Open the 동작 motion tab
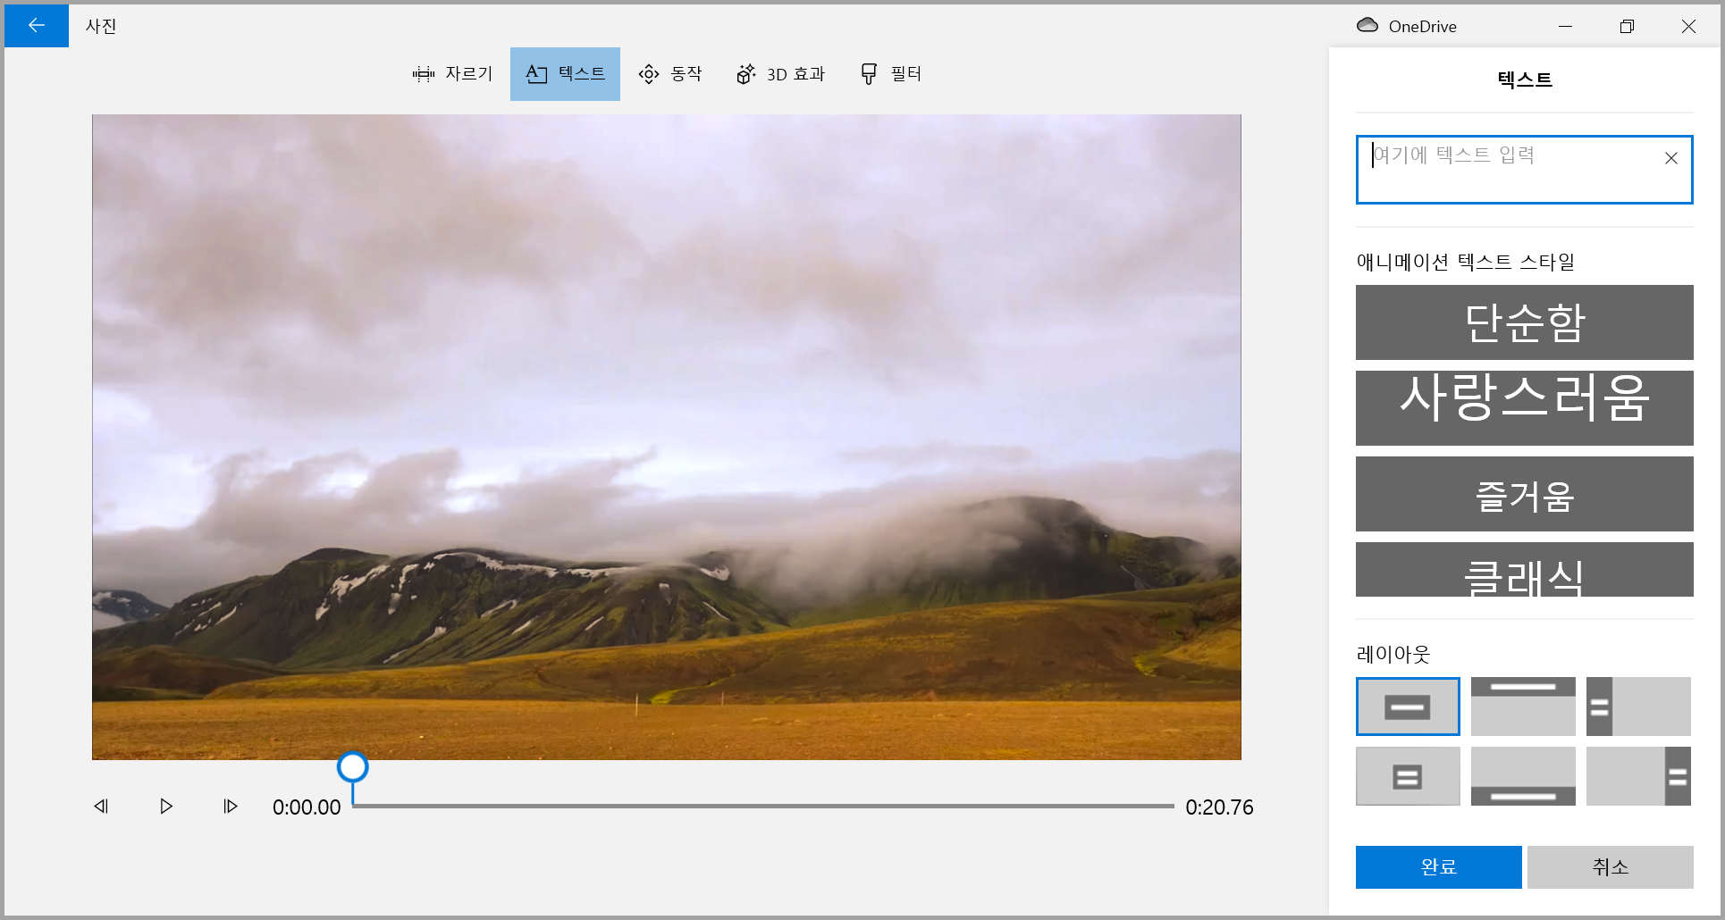The image size is (1725, 920). 670,74
